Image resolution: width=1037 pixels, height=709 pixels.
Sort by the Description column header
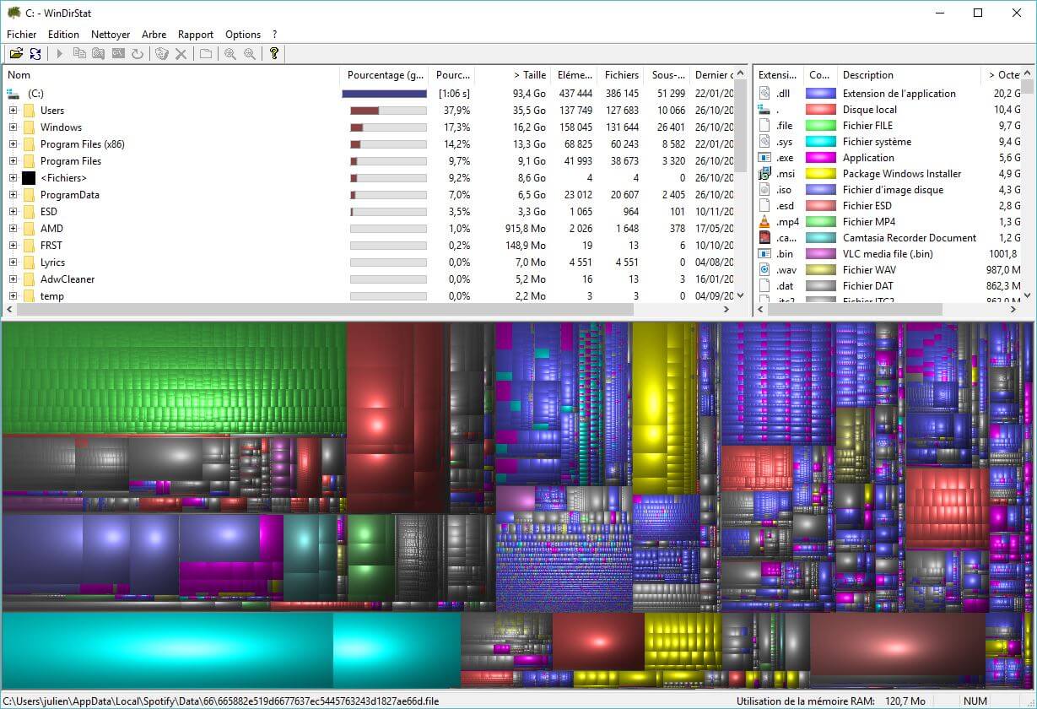point(867,75)
